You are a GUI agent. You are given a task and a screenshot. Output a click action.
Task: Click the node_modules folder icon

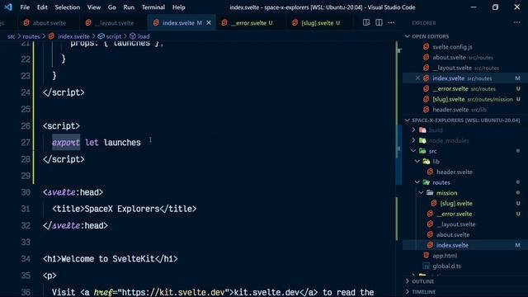point(422,140)
